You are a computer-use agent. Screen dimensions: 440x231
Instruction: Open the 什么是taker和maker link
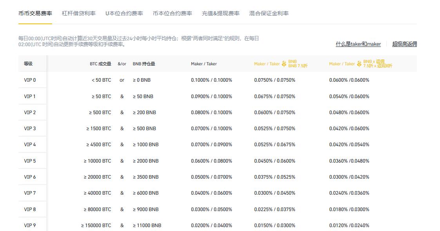point(358,44)
